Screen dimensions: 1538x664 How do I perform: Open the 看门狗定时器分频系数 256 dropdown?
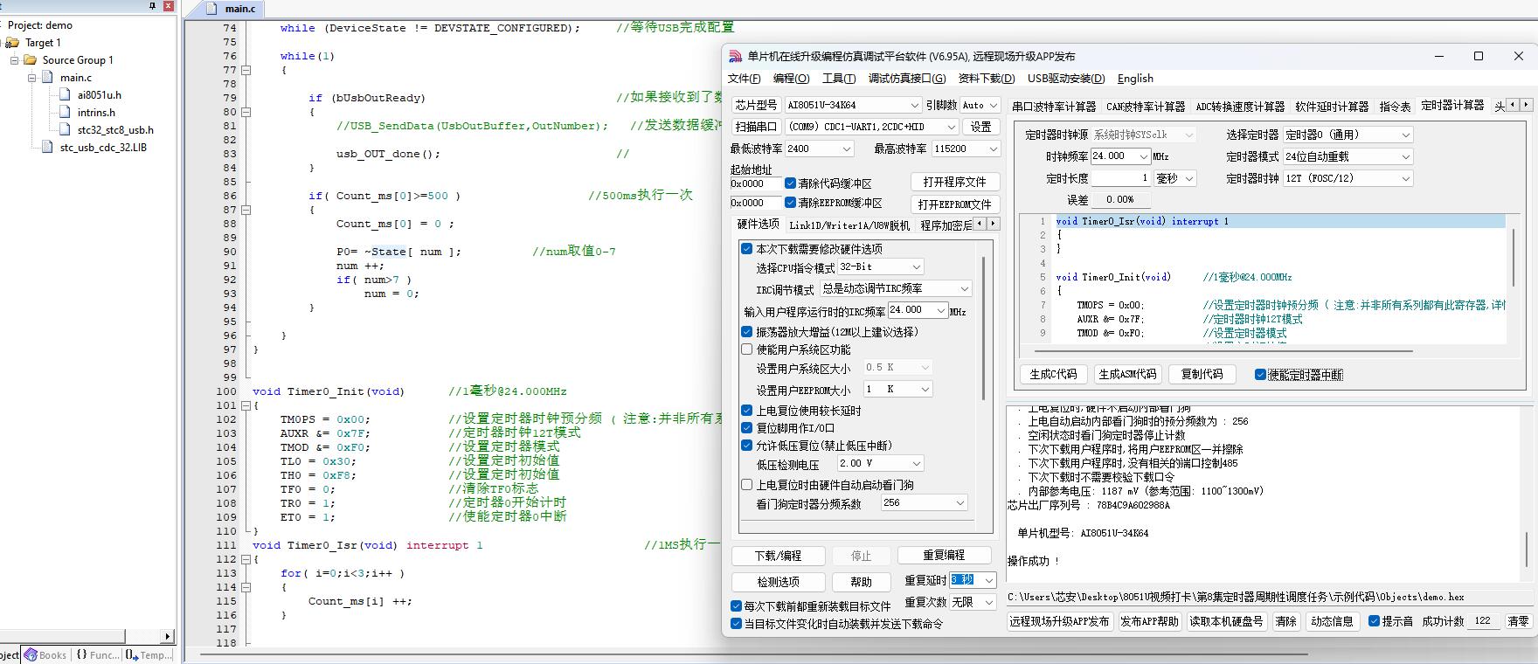[924, 503]
